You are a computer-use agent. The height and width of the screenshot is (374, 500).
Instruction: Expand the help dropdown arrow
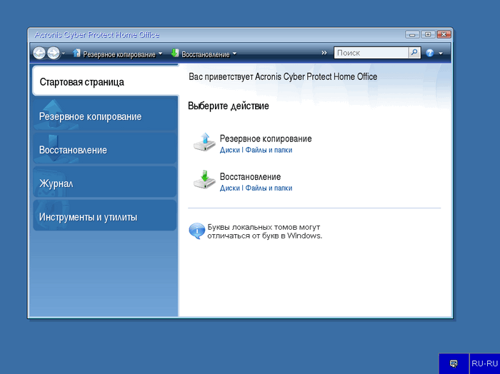[441, 54]
